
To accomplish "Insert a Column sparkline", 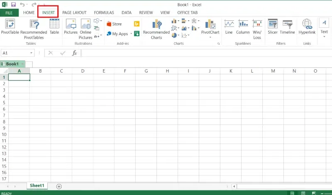I will (243, 27).
